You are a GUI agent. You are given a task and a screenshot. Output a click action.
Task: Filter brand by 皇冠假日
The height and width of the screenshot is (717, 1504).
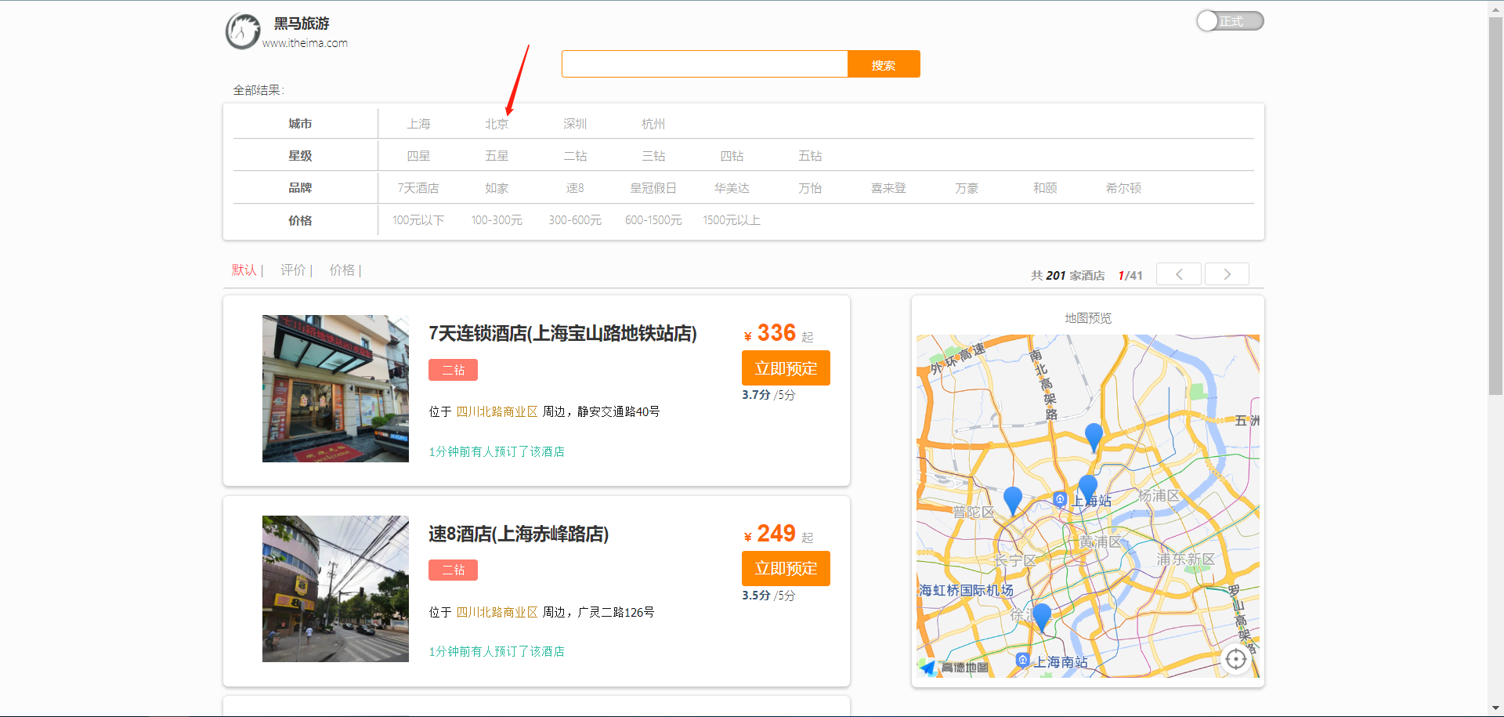653,188
